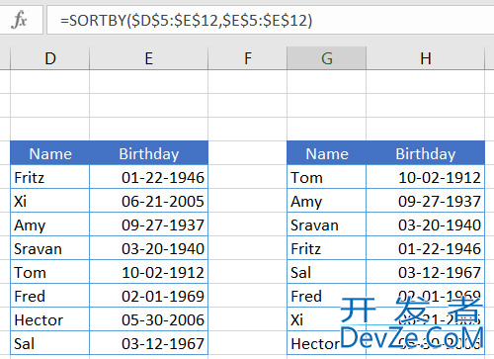Select column F header
494x359 pixels.
[x=248, y=58]
